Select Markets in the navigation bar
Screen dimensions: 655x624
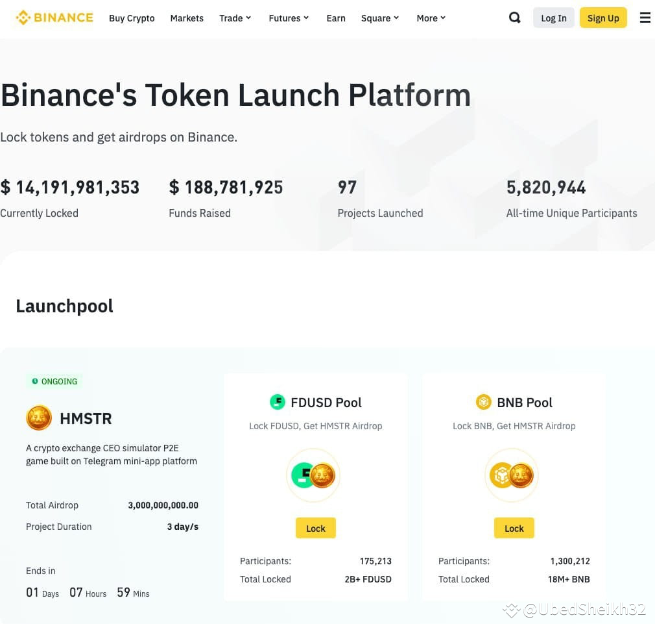[x=187, y=18]
